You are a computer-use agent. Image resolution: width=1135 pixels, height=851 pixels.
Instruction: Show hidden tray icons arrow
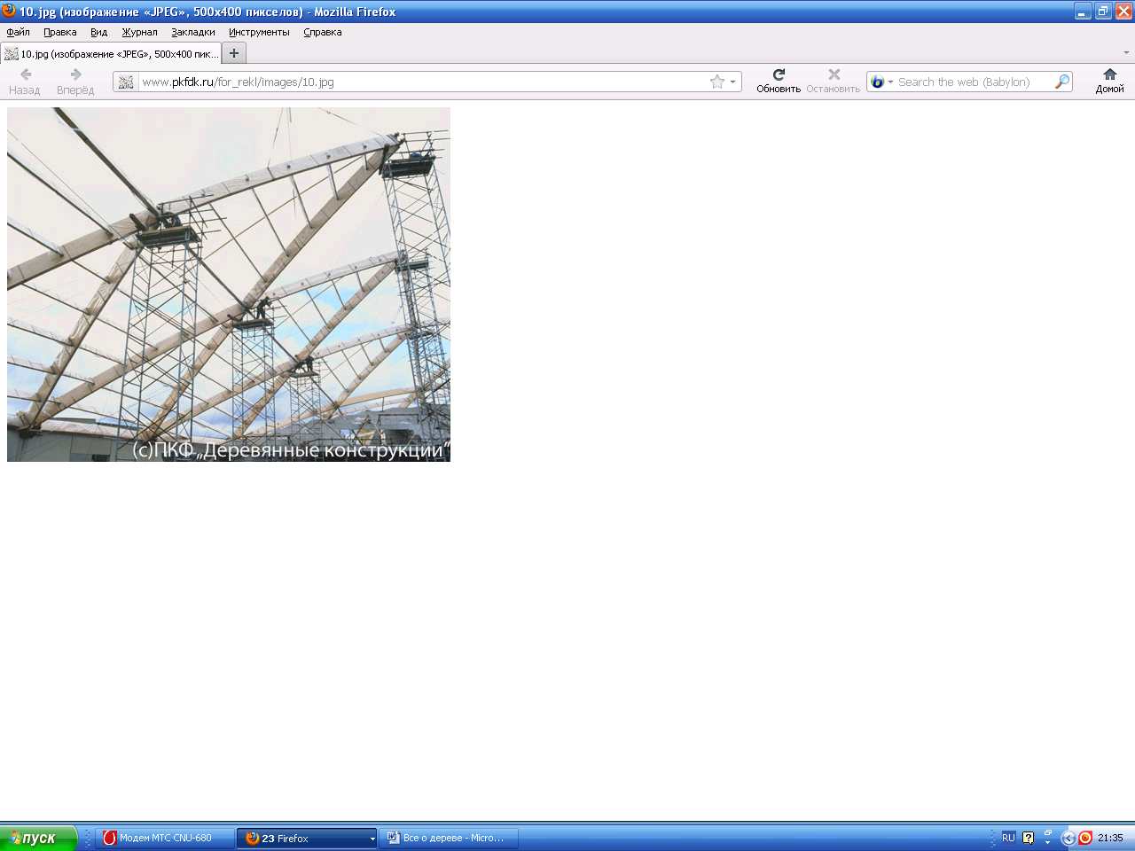1068,838
